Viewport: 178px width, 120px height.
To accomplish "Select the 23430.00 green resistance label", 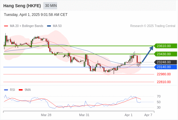I will point(166,54).
